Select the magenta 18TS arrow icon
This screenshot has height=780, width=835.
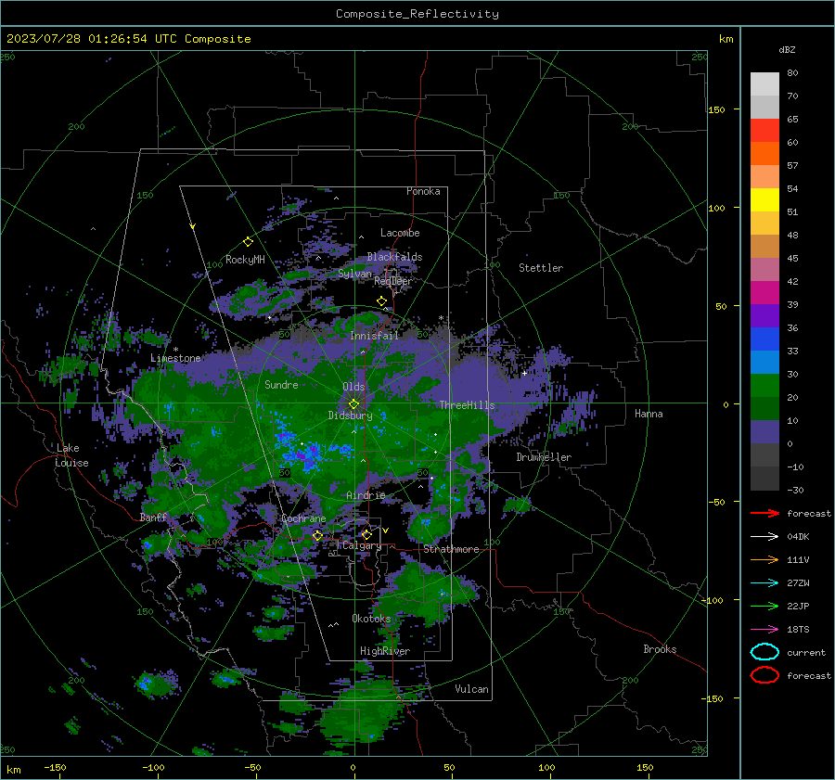(x=764, y=630)
